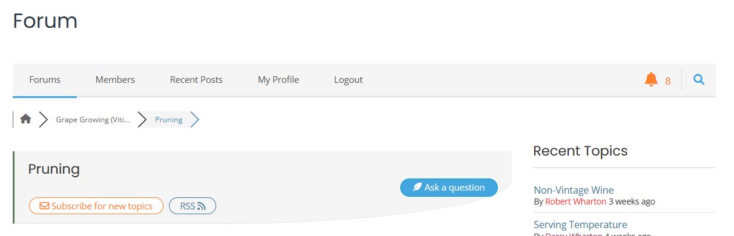Open My Profile menu item
The height and width of the screenshot is (236, 734).
coord(279,80)
